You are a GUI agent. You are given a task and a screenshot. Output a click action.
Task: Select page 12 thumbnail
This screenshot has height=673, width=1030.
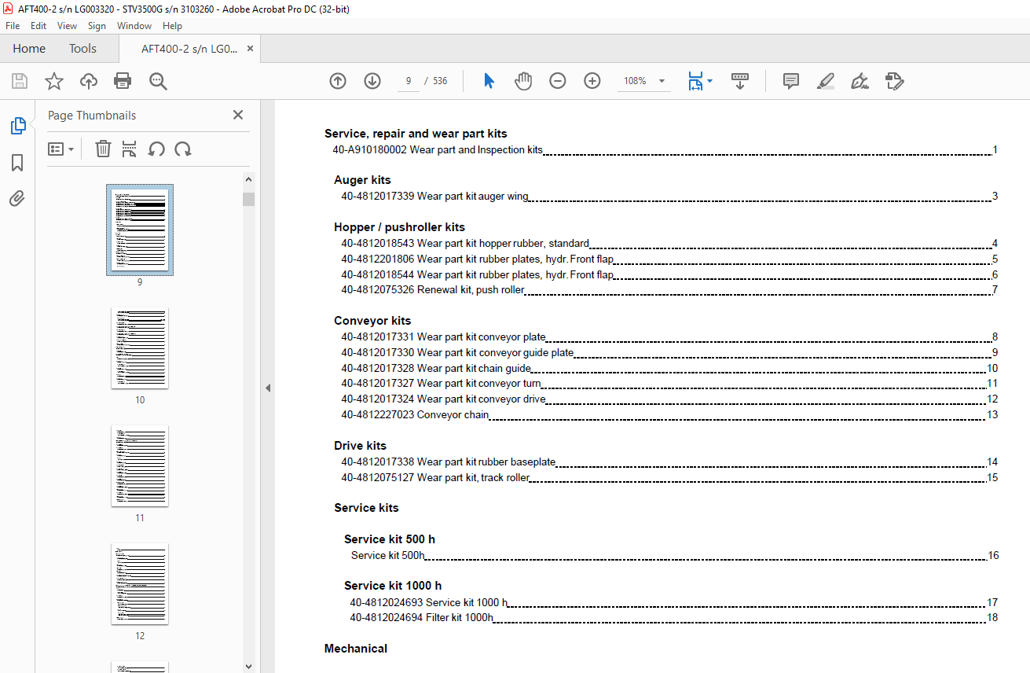[x=140, y=584]
